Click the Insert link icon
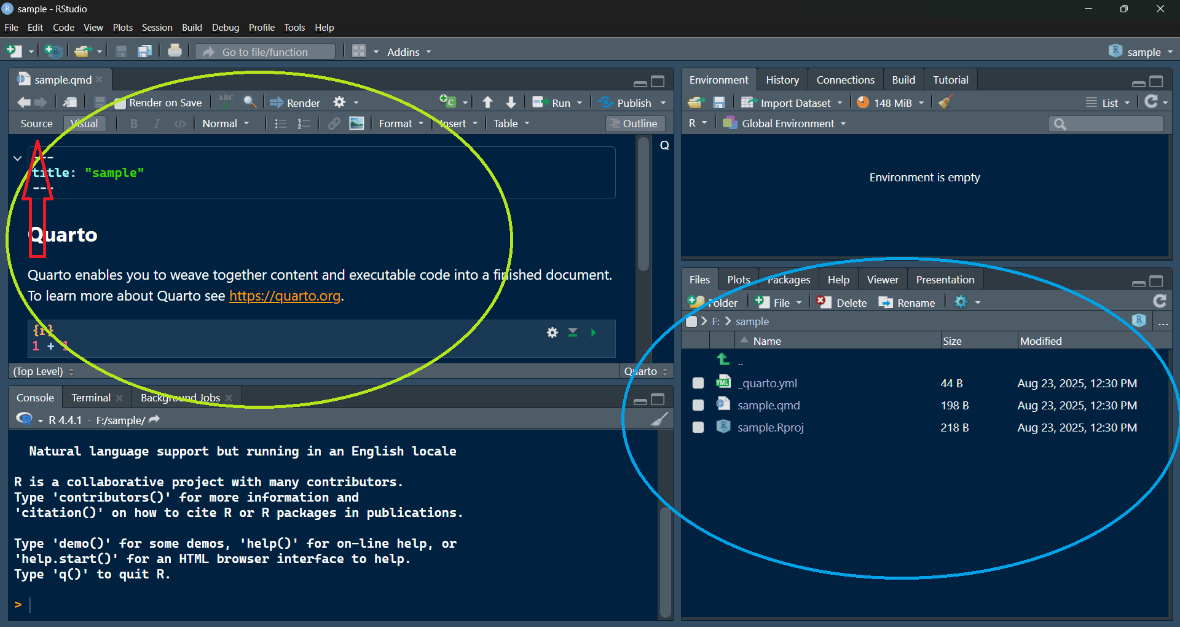Screen dimensions: 1180x627 point(334,124)
